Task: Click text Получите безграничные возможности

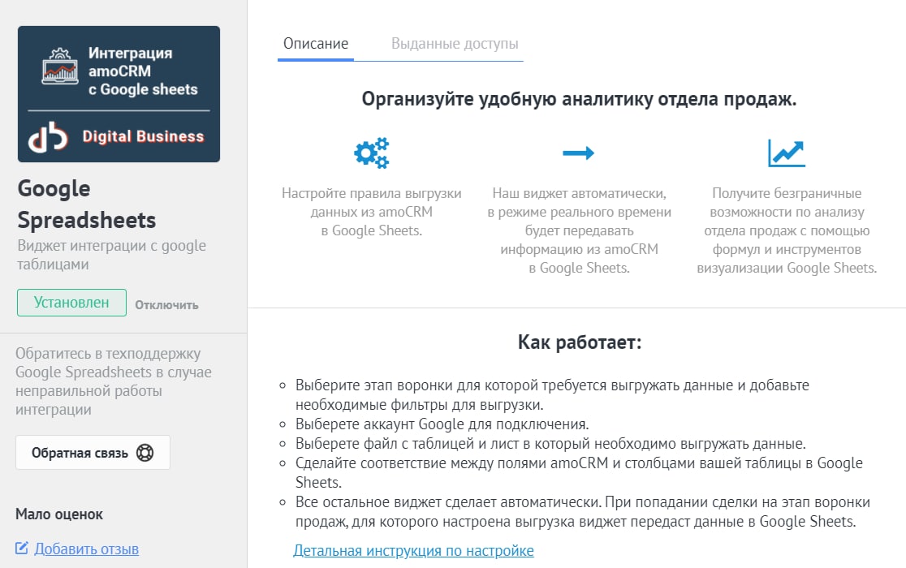Action: [x=787, y=230]
